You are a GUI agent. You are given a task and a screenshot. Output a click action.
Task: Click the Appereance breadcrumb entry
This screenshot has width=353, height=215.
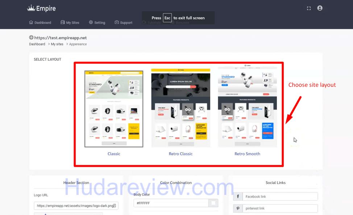(x=78, y=44)
